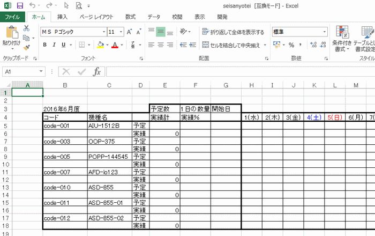Open the MS P Gothic font name dropdown
Image resolution: width=375 pixels, height=236 pixels.
tap(104, 32)
